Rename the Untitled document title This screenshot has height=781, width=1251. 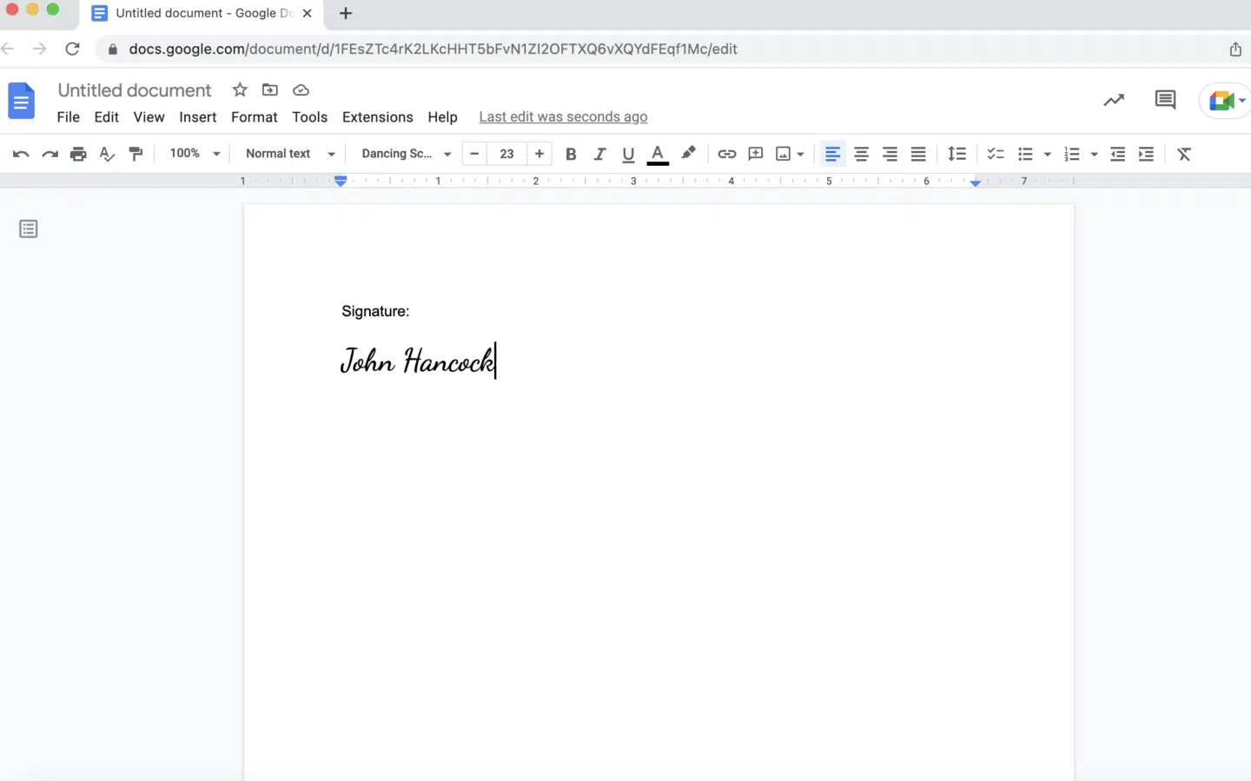tap(135, 90)
